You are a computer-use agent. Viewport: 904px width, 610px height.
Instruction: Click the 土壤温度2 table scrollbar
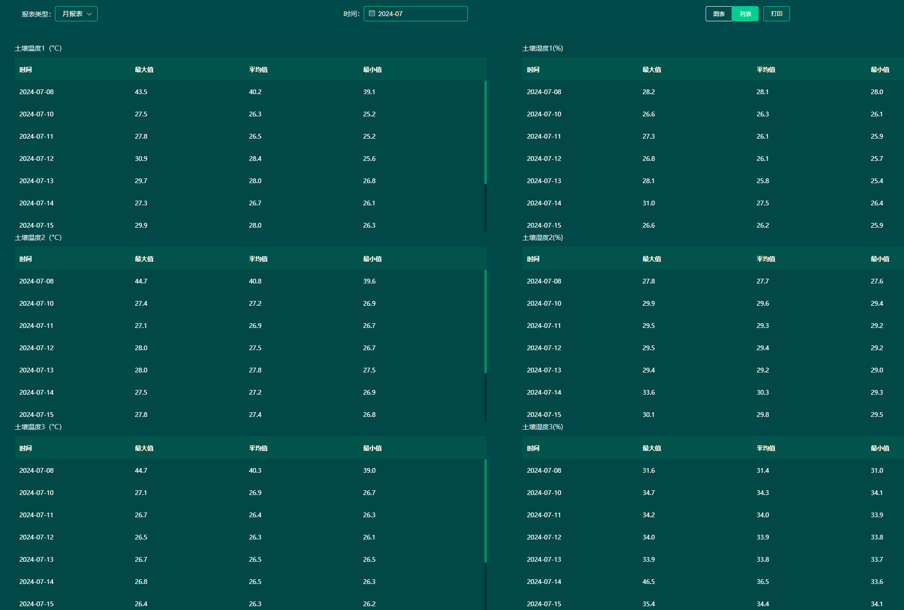click(485, 322)
